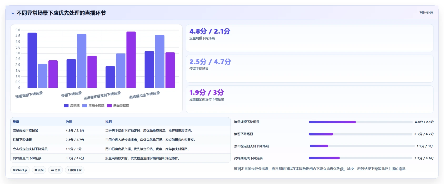Image resolution: width=444 pixels, height=184 pixels.
Task: Click the 高峰期点击下降场景 progress bar
Action: tap(360, 158)
